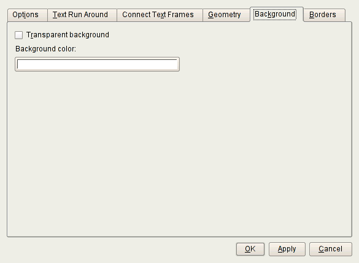The image size is (359, 263).
Task: Confirm changes with the OK button
Action: tap(250, 249)
